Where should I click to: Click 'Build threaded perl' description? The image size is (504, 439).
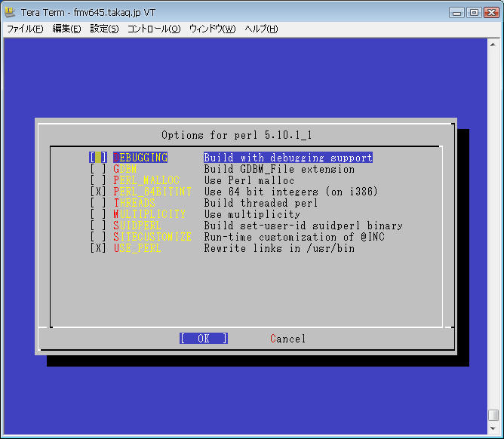pos(261,203)
